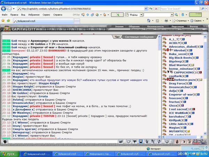Open the Print button dropdown arrow
This screenshot has width=209, height=157.
click(170, 21)
